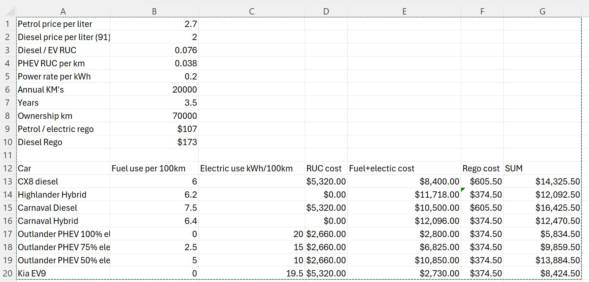Click the $16,425.50 sum cell
Viewport: 589px width, 282px height.
[542, 208]
